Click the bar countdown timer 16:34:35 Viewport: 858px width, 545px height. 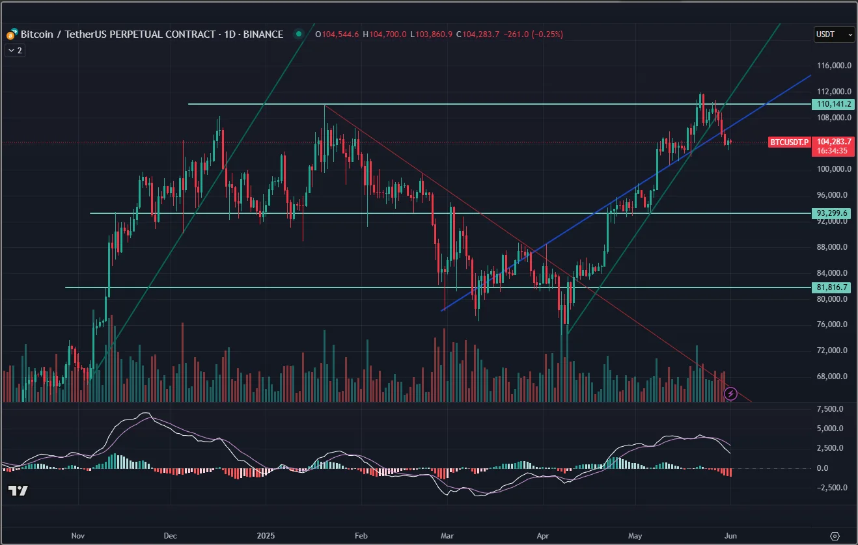click(833, 151)
